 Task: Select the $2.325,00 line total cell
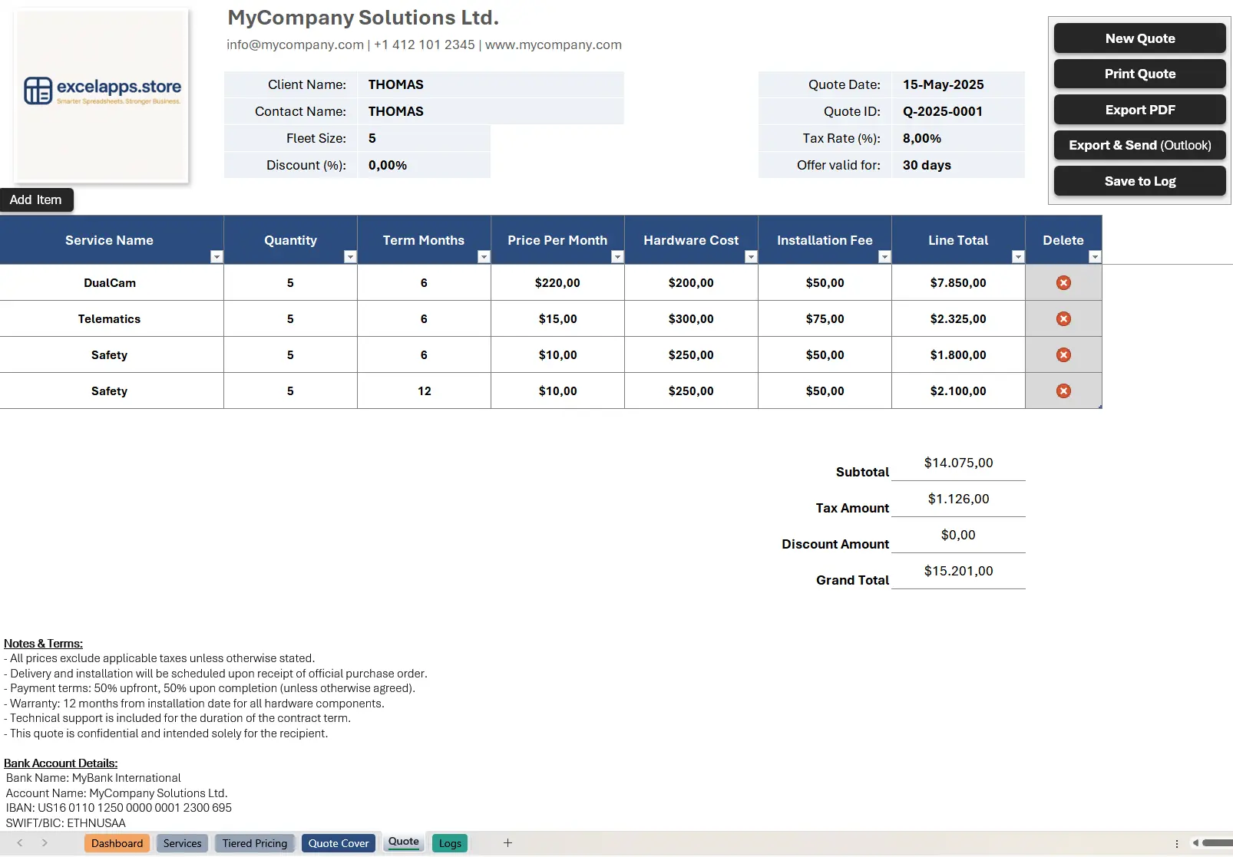coord(958,319)
